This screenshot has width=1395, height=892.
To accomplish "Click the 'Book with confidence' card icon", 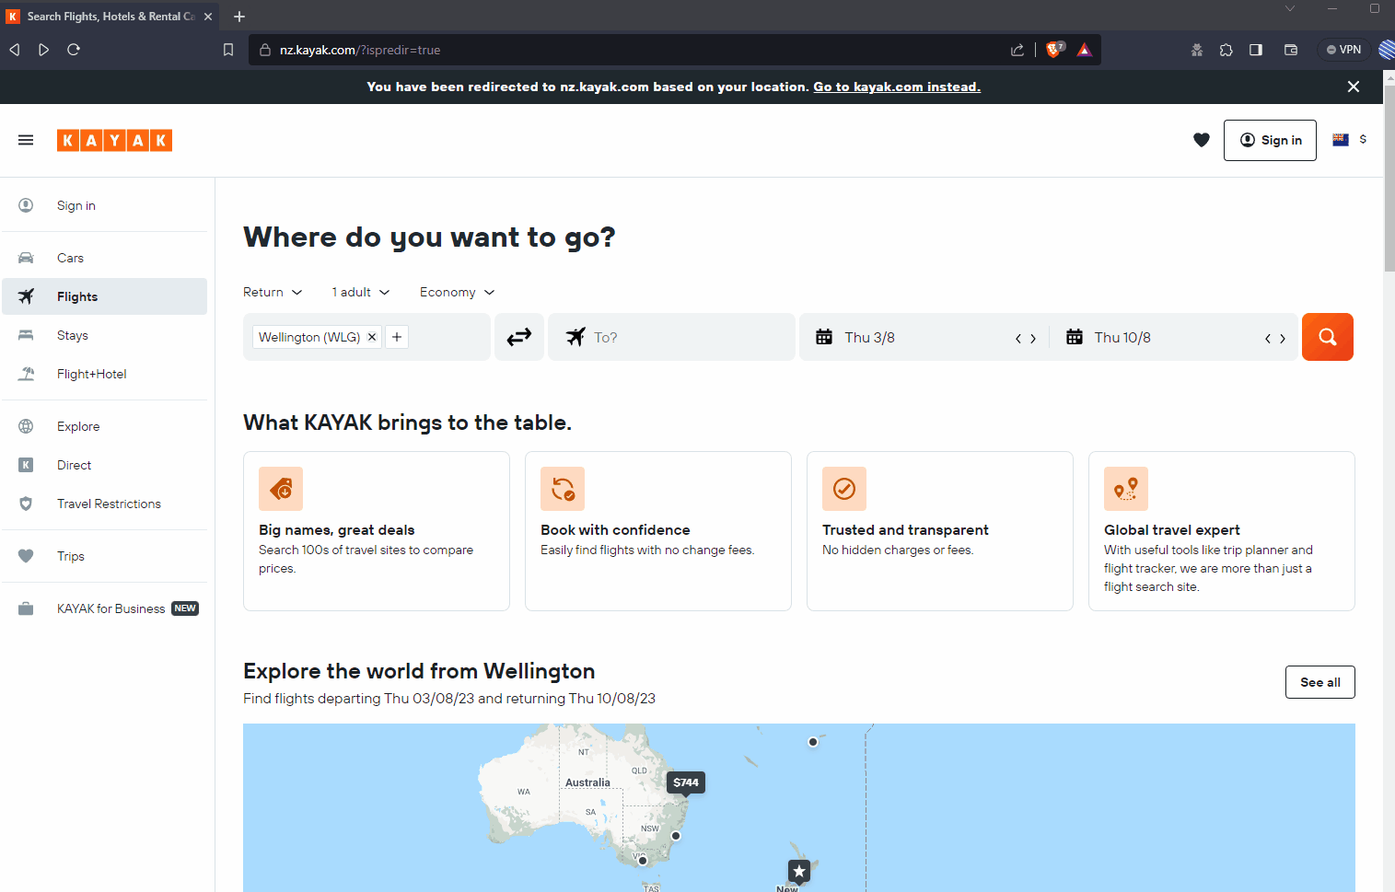I will [563, 489].
